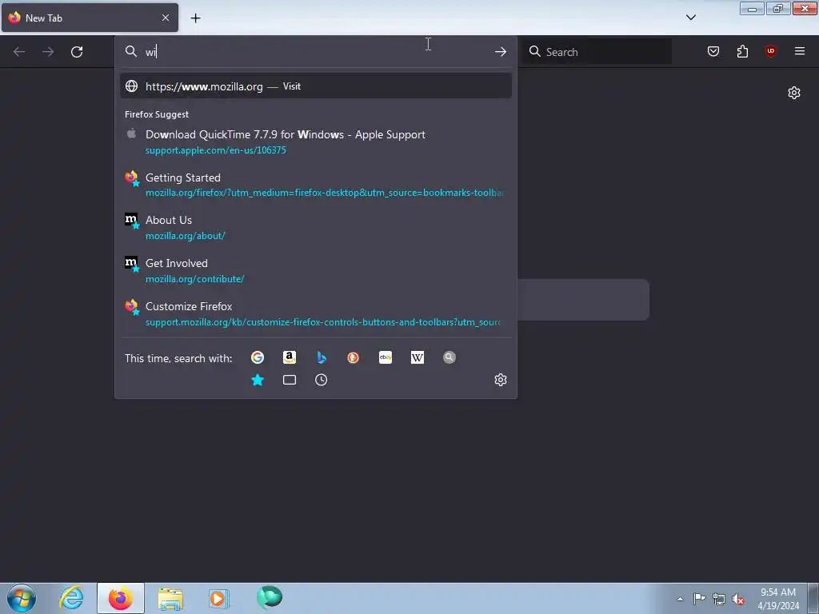Click the green globe taskbar application
The width and height of the screenshot is (819, 614).
pyautogui.click(x=270, y=598)
